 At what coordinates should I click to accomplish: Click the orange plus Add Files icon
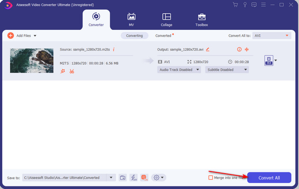click(11, 36)
